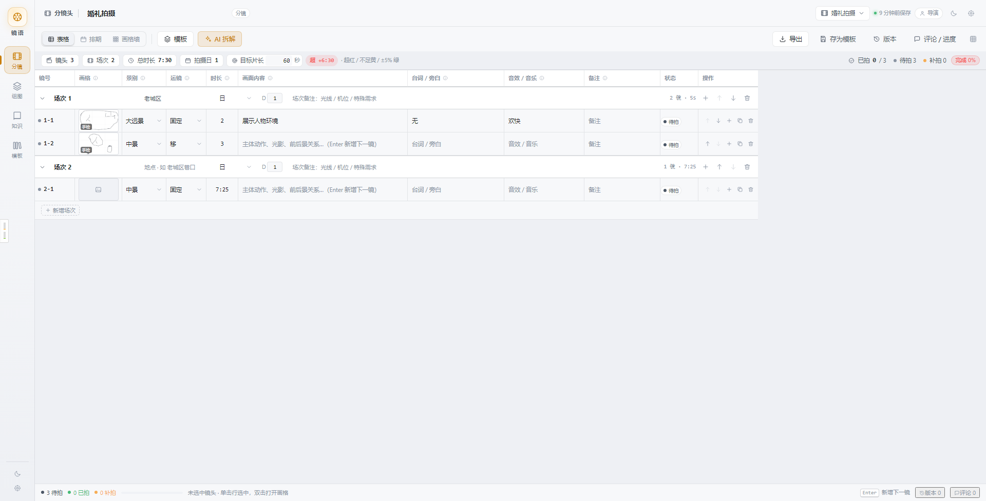Open the 组图 sidebar icon
The width and height of the screenshot is (986, 501).
click(x=17, y=90)
